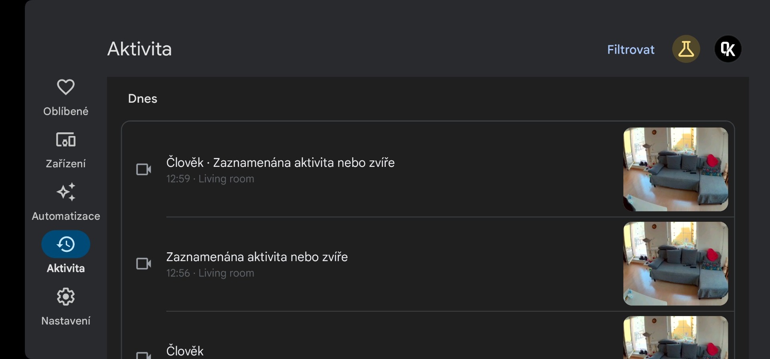Select the Aktivita history icon
The height and width of the screenshot is (359, 770).
point(66,244)
